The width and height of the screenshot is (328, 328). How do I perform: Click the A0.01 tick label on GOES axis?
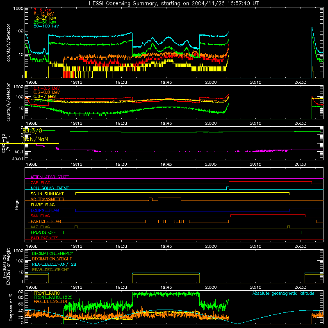coord(17,159)
